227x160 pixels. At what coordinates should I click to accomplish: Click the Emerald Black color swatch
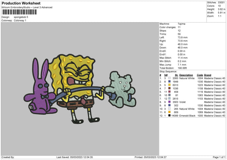(169, 115)
